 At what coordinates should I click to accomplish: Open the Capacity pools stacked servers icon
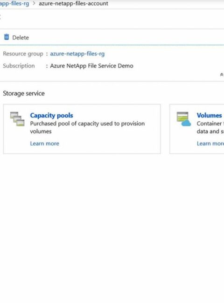17,119
